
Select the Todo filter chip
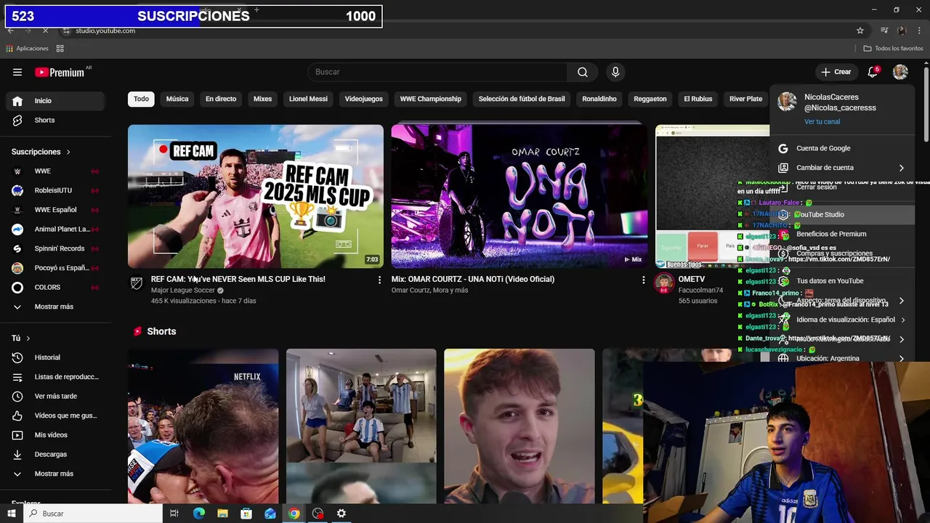coord(141,99)
